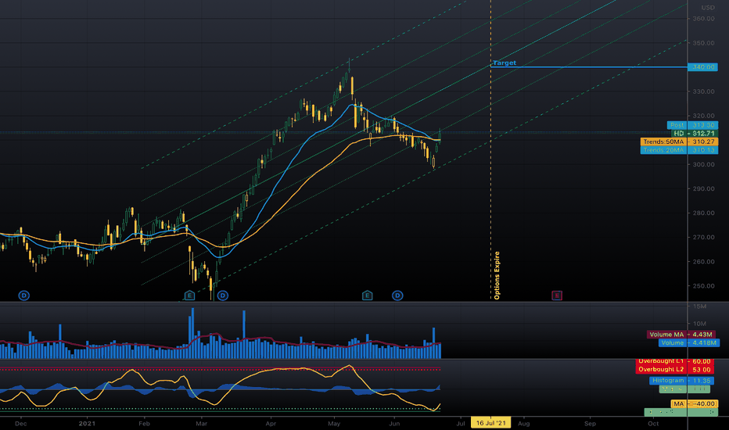The width and height of the screenshot is (729, 430).
Task: Click the 15M volume axis value
Action: (700, 306)
